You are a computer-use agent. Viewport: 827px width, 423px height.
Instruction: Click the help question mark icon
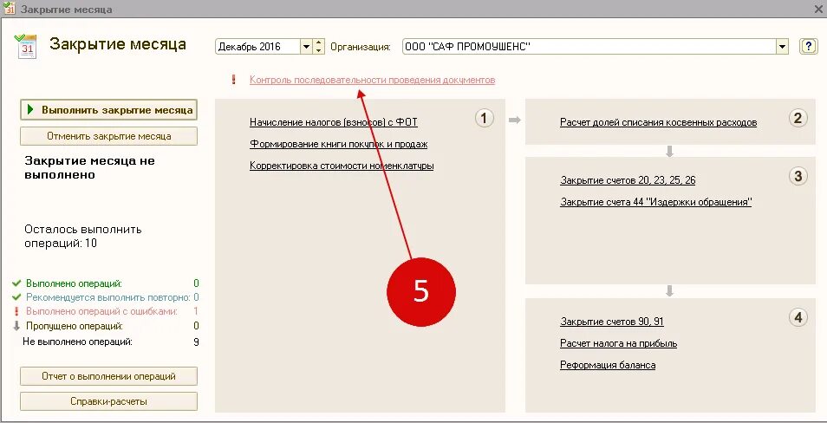click(808, 47)
